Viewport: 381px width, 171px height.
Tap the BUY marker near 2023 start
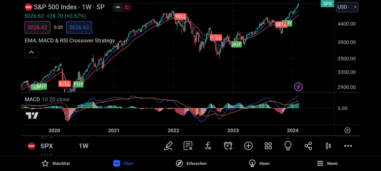pyautogui.click(x=236, y=44)
